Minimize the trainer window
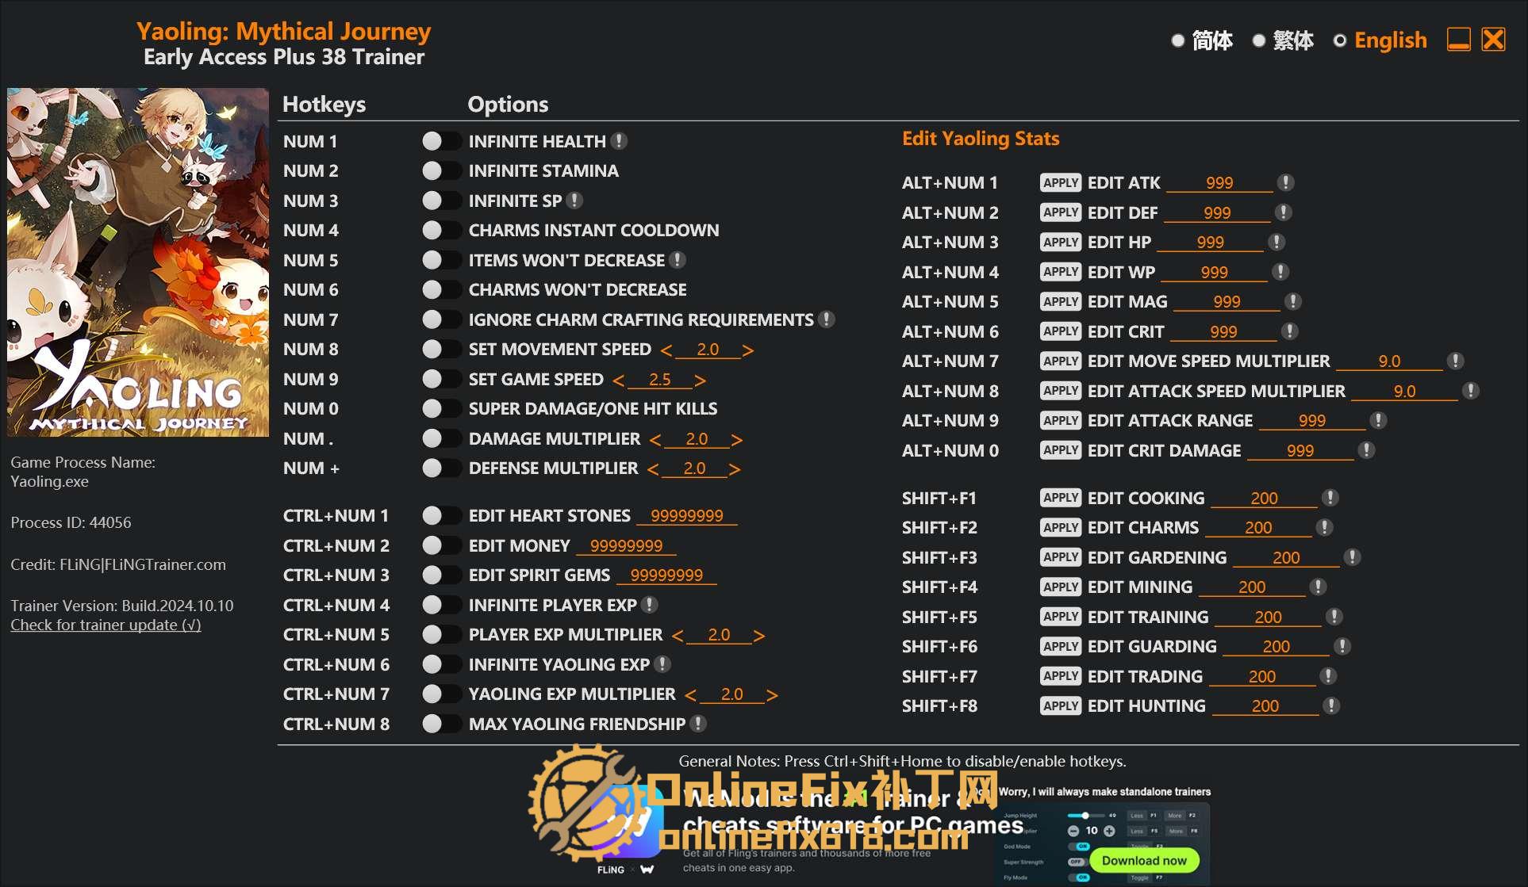 click(x=1459, y=40)
